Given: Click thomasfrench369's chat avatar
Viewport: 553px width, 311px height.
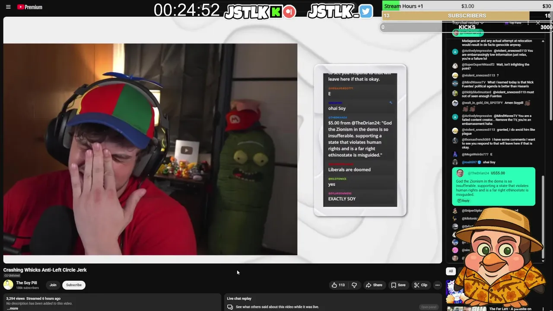Looking at the screenshot, I should point(455,141).
